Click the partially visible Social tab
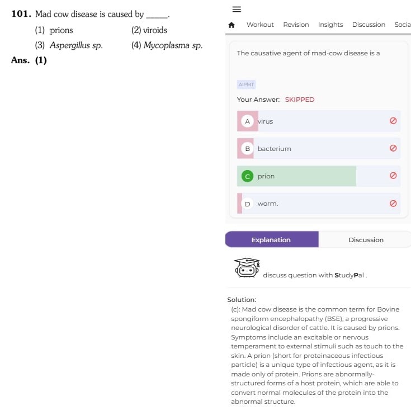 403,25
